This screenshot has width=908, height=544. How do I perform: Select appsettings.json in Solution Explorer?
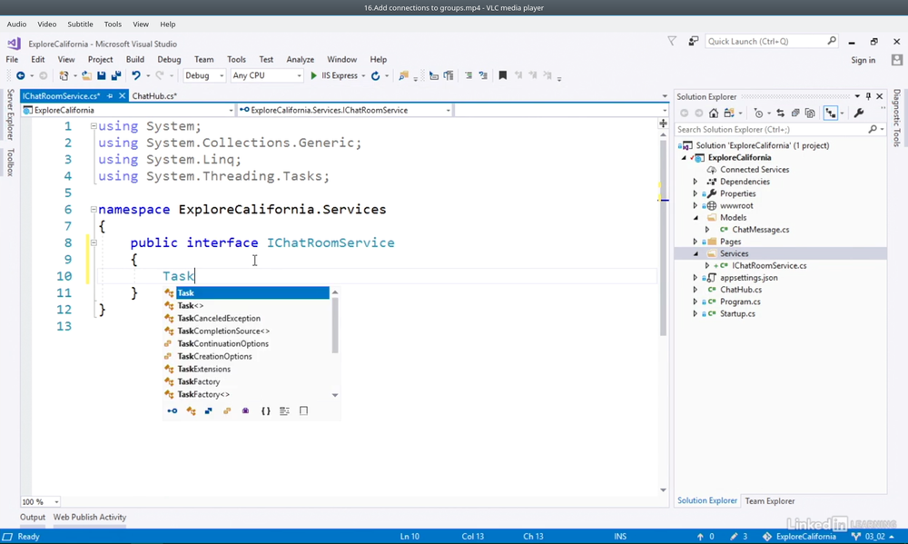748,278
